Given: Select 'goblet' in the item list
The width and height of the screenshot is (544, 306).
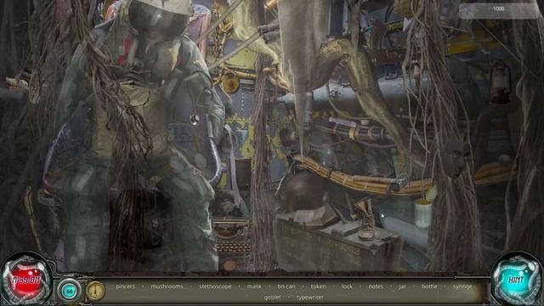Looking at the screenshot, I should (x=272, y=297).
